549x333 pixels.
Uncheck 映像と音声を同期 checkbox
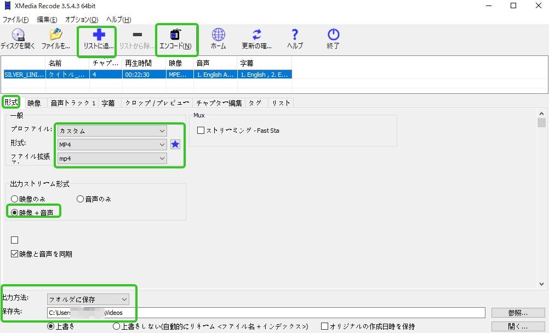pyautogui.click(x=14, y=254)
